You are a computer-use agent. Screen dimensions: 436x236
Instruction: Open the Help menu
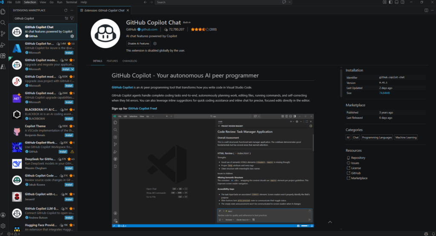[x=84, y=2]
